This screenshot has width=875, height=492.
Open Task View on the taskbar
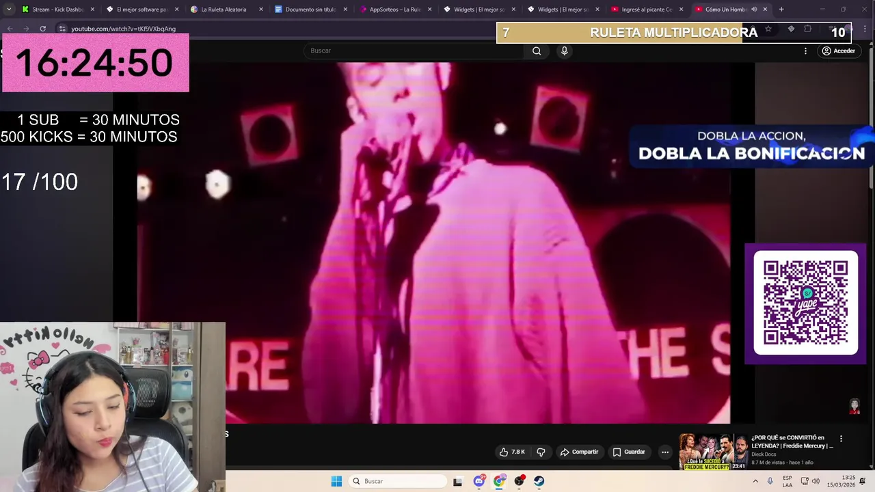[x=457, y=481]
